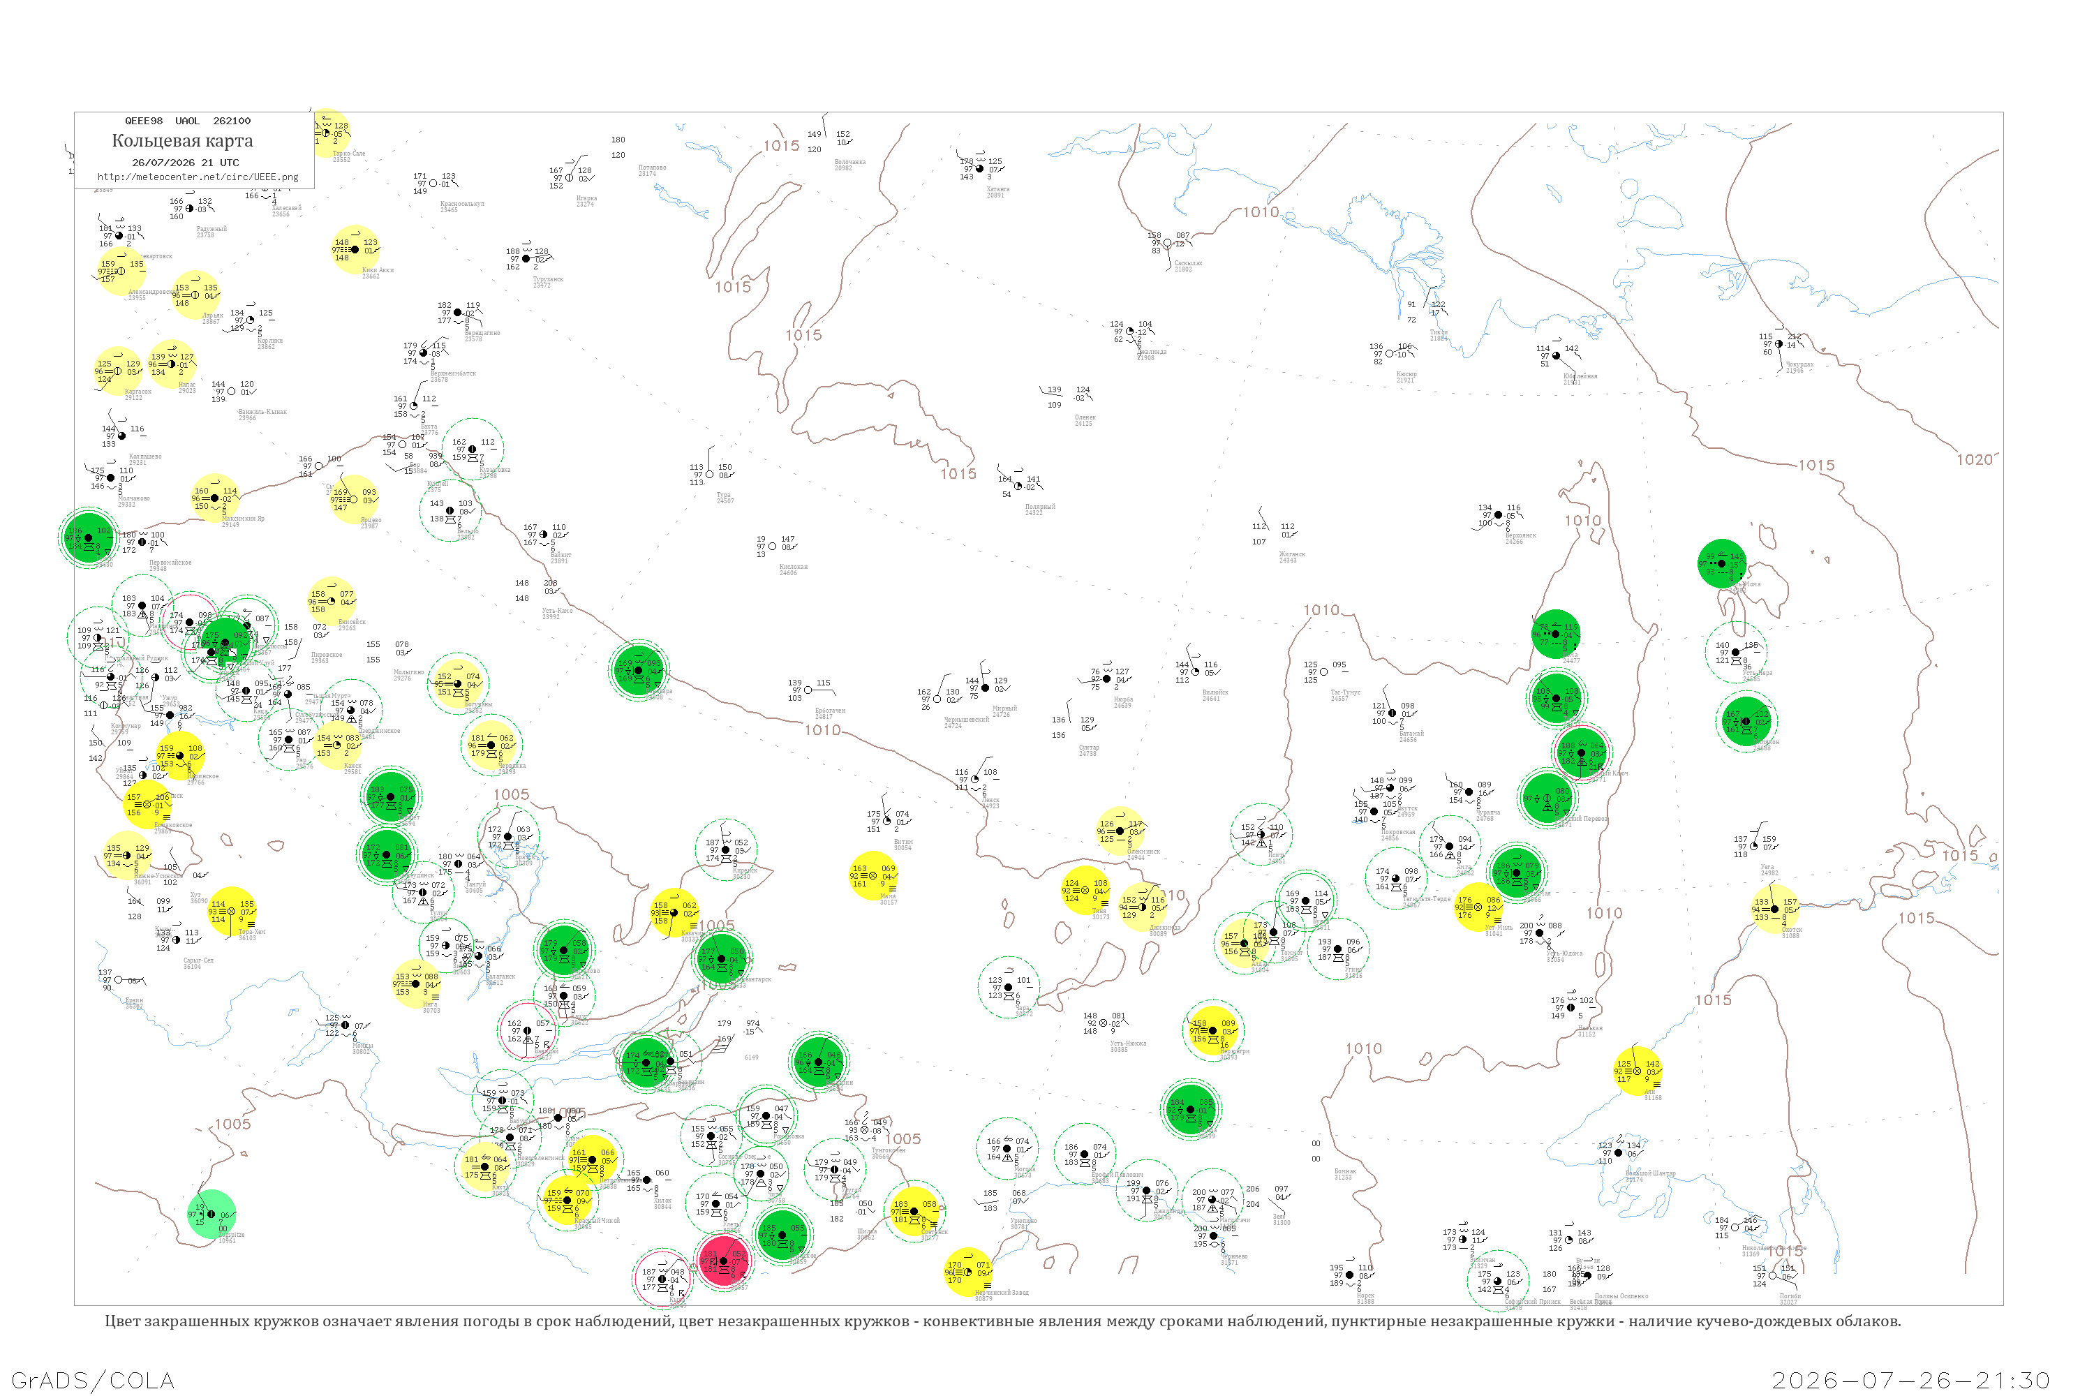Click the "Максимкин Яр" station name
The width and height of the screenshot is (2094, 1396).
242,518
